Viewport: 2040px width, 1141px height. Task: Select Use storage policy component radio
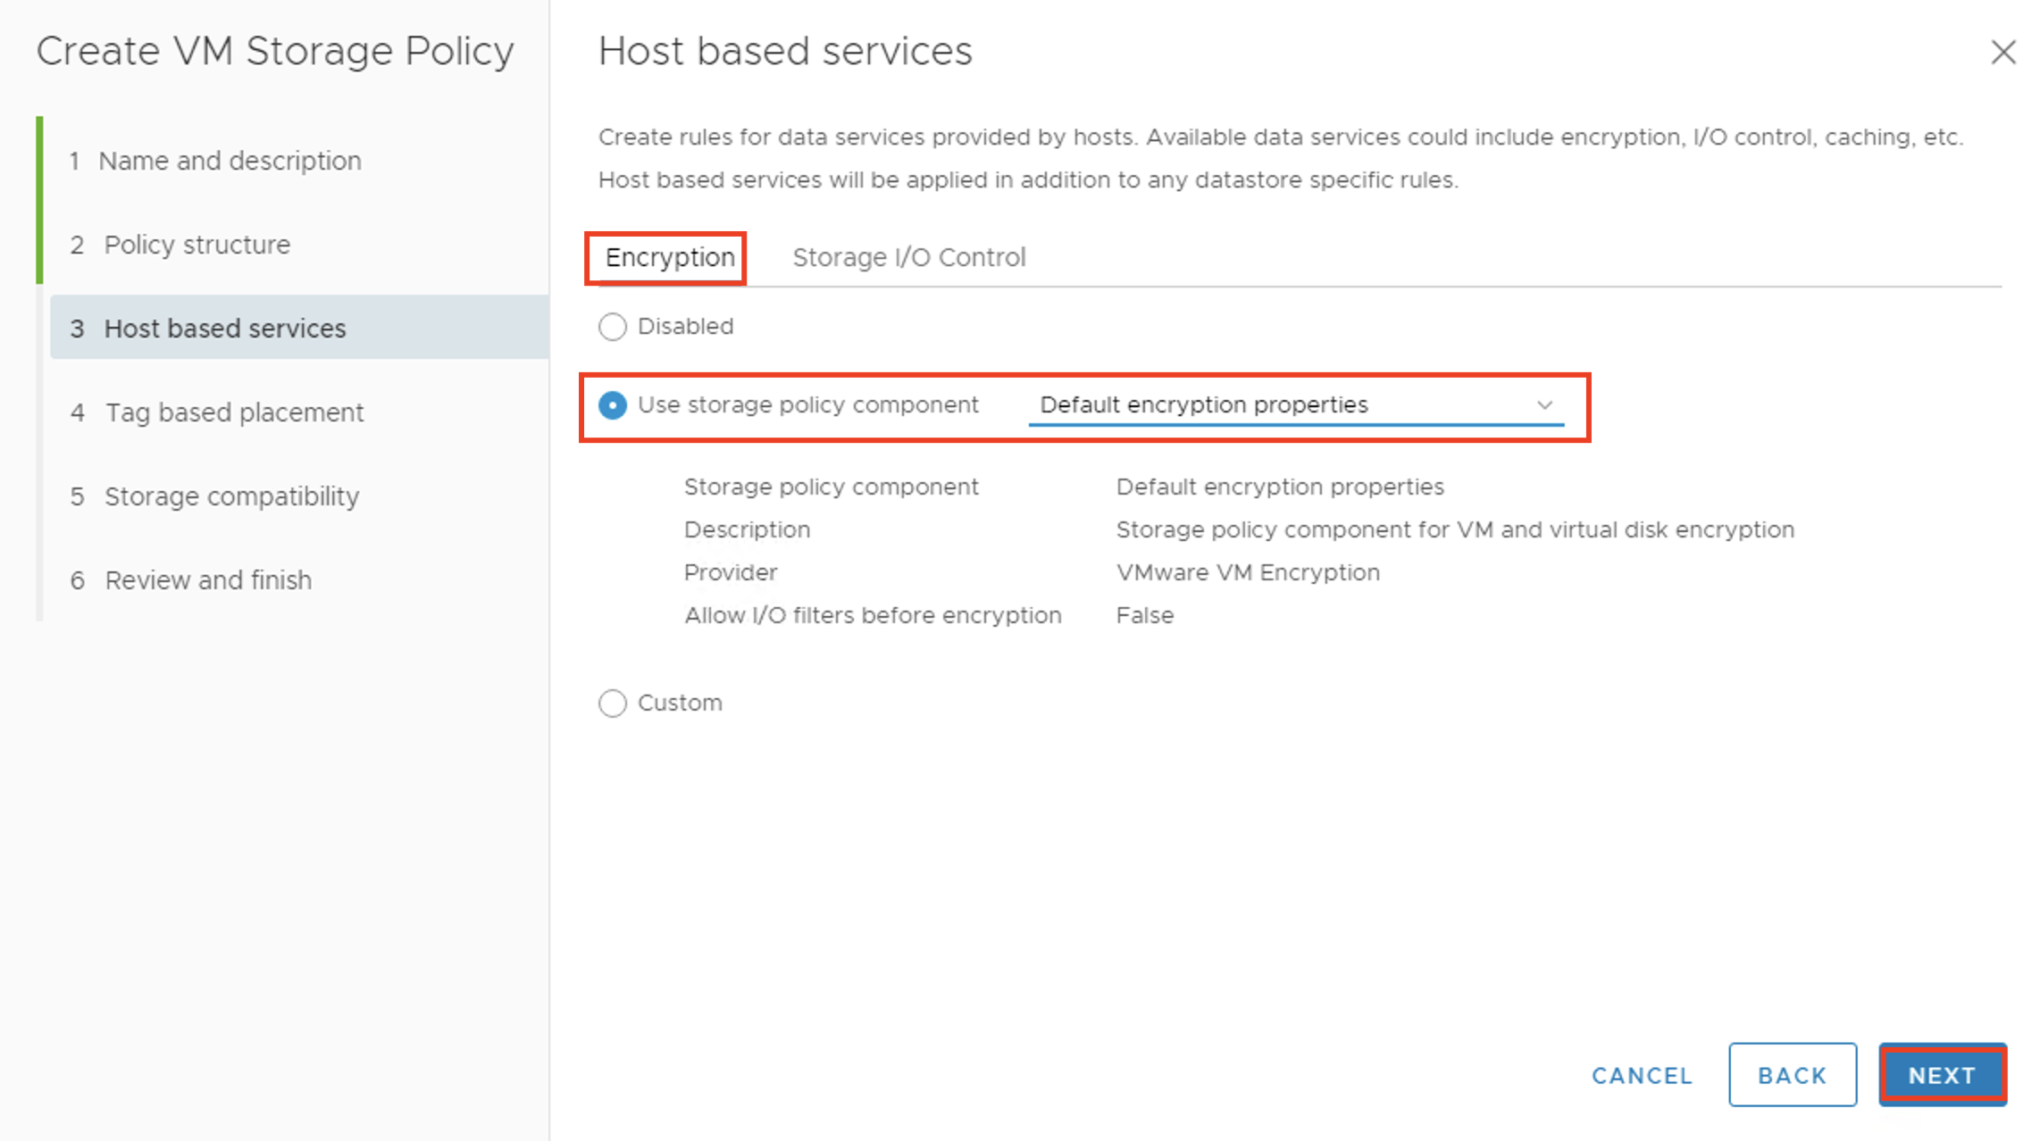613,405
